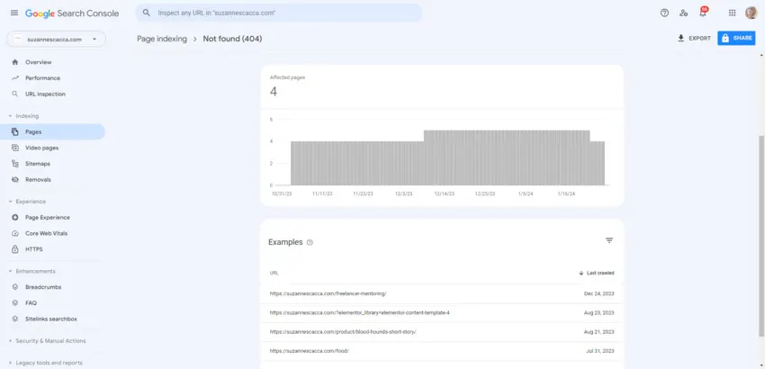
Task: Click the Jul 31, 2023 crawl date
Action: tap(600, 351)
